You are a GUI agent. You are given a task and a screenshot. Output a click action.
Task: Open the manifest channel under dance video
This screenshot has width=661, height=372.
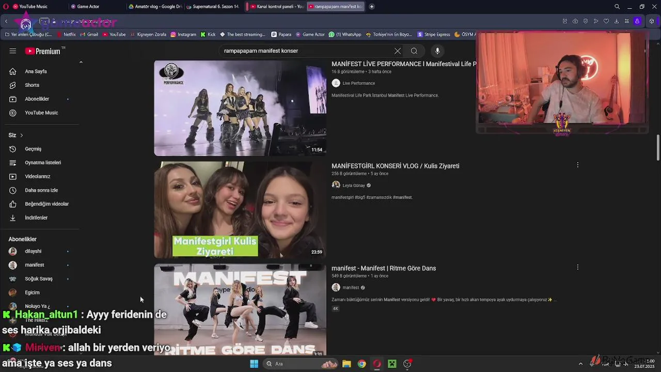351,288
